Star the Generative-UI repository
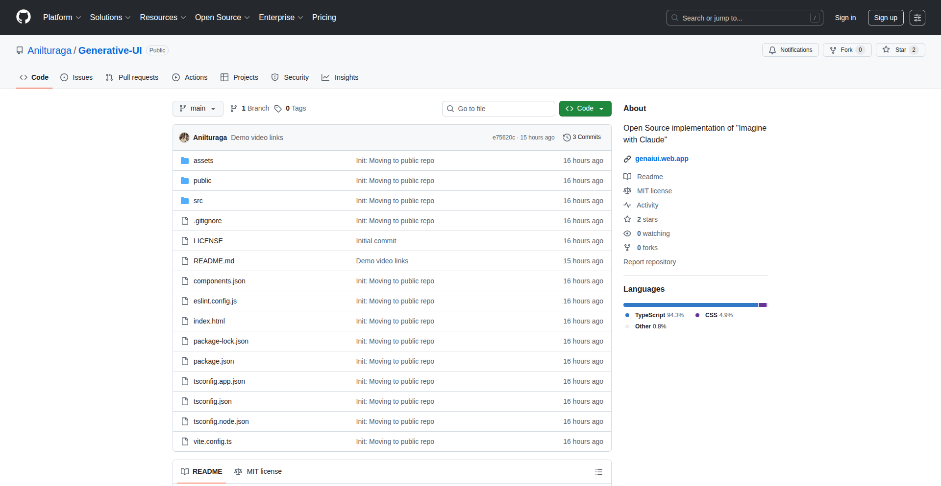941x486 pixels. [900, 49]
